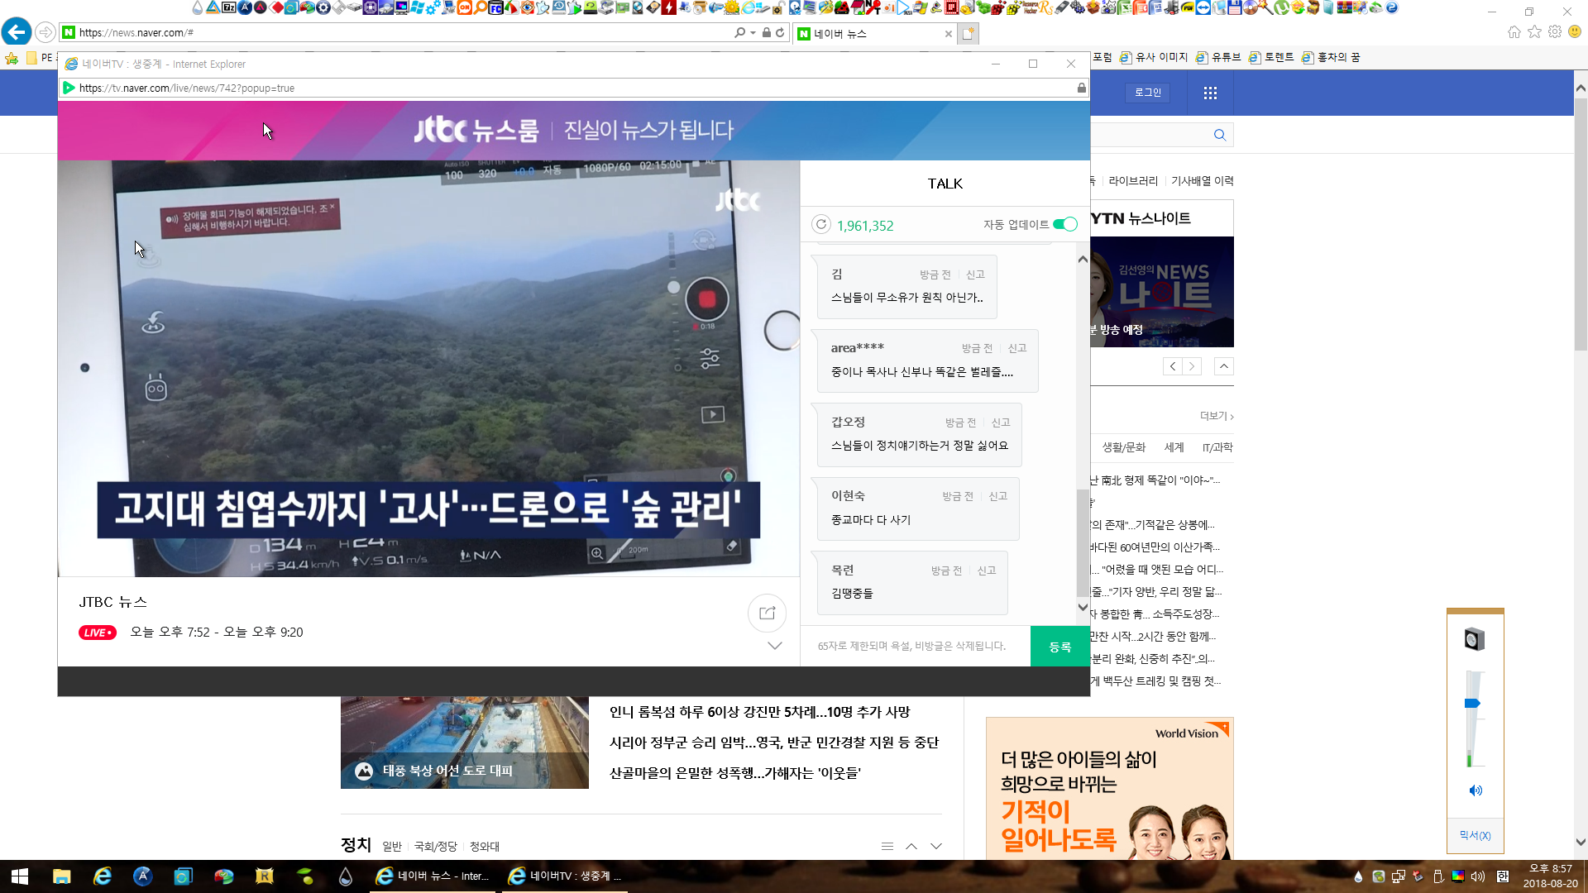Report the comment by area****

tap(1017, 348)
